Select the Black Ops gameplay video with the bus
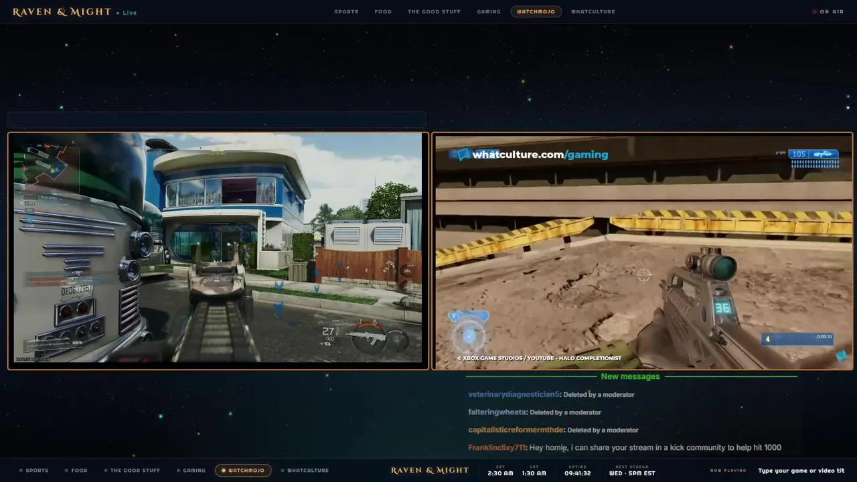Image resolution: width=857 pixels, height=482 pixels. (218, 250)
